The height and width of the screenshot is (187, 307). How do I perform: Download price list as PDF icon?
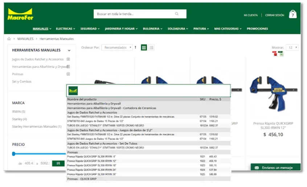275,54
